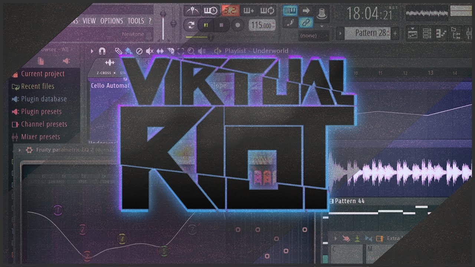This screenshot has width=475, height=267.
Task: Toggle loop recording button
Action: (x=266, y=11)
